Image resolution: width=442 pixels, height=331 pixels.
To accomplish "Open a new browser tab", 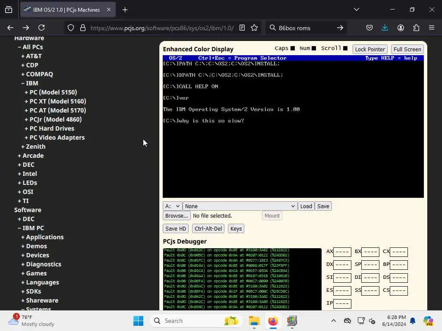I will [x=125, y=10].
